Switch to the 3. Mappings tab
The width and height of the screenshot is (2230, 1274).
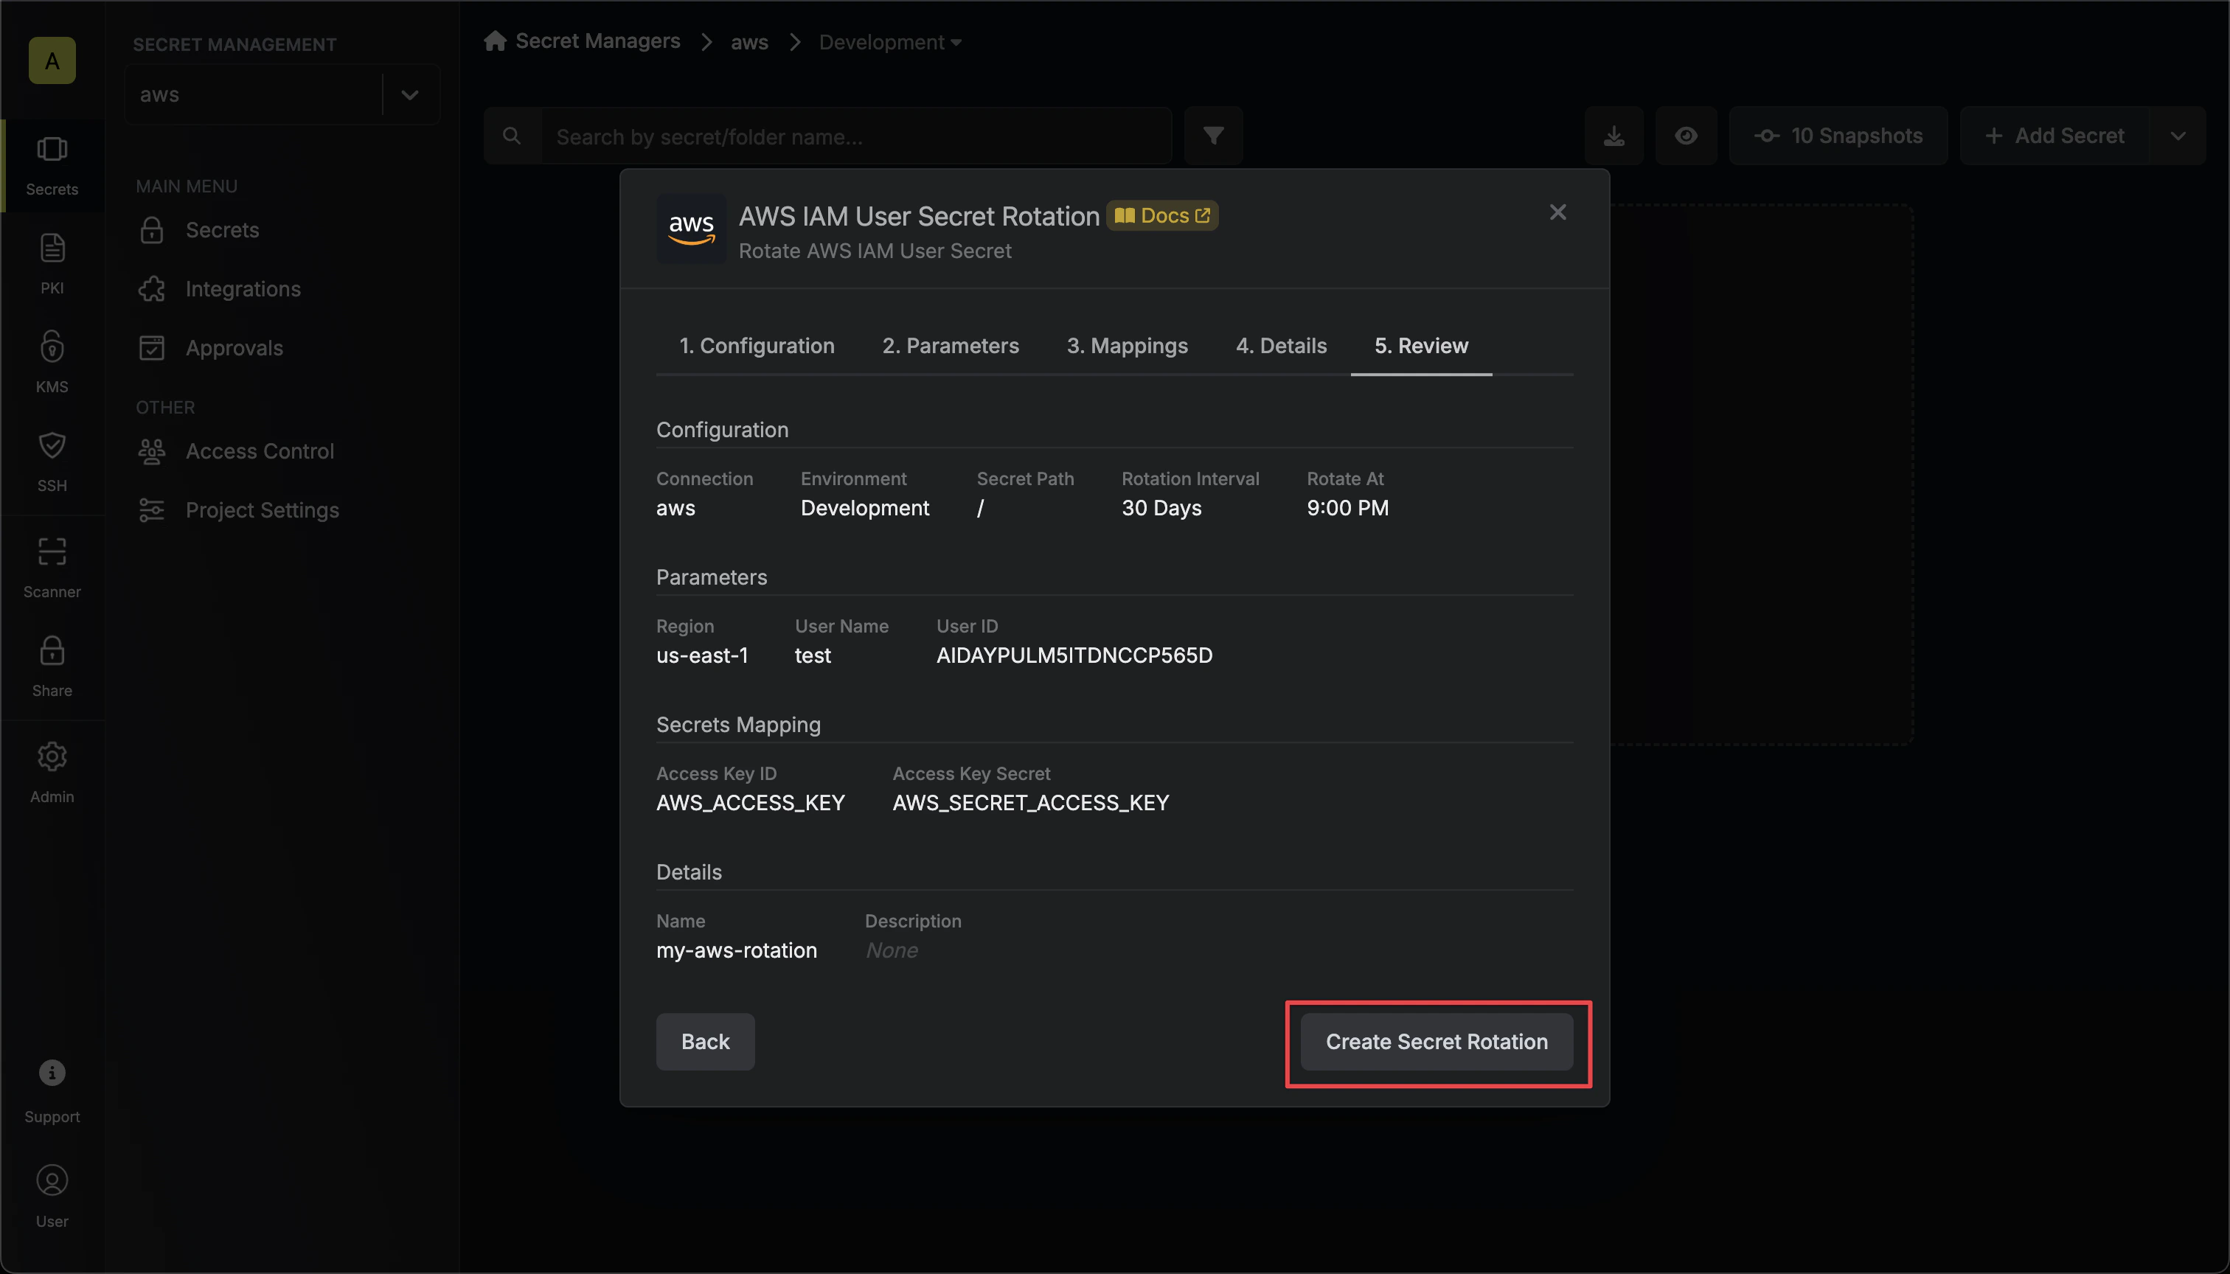(x=1128, y=346)
